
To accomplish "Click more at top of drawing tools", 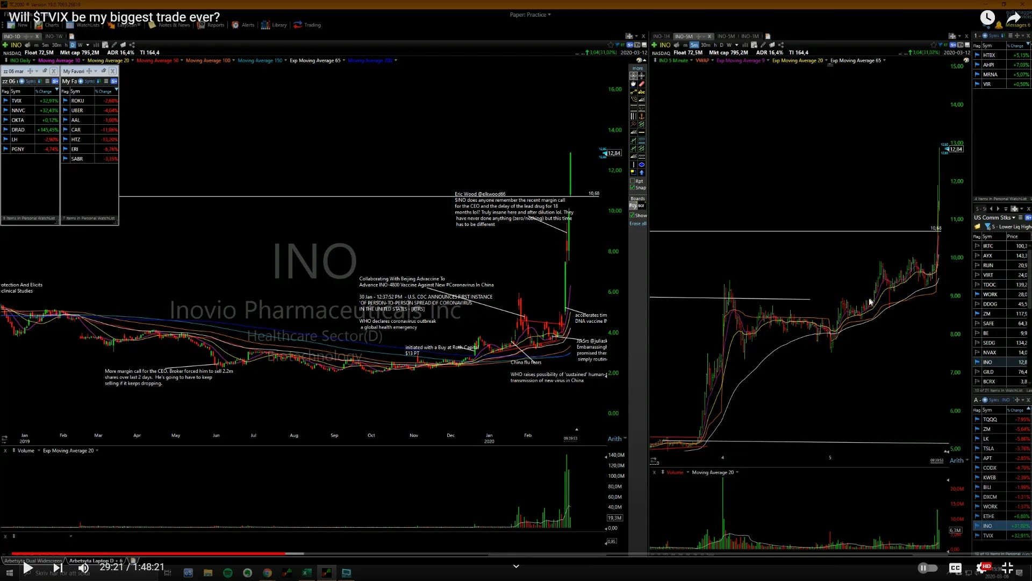I will coord(638,68).
